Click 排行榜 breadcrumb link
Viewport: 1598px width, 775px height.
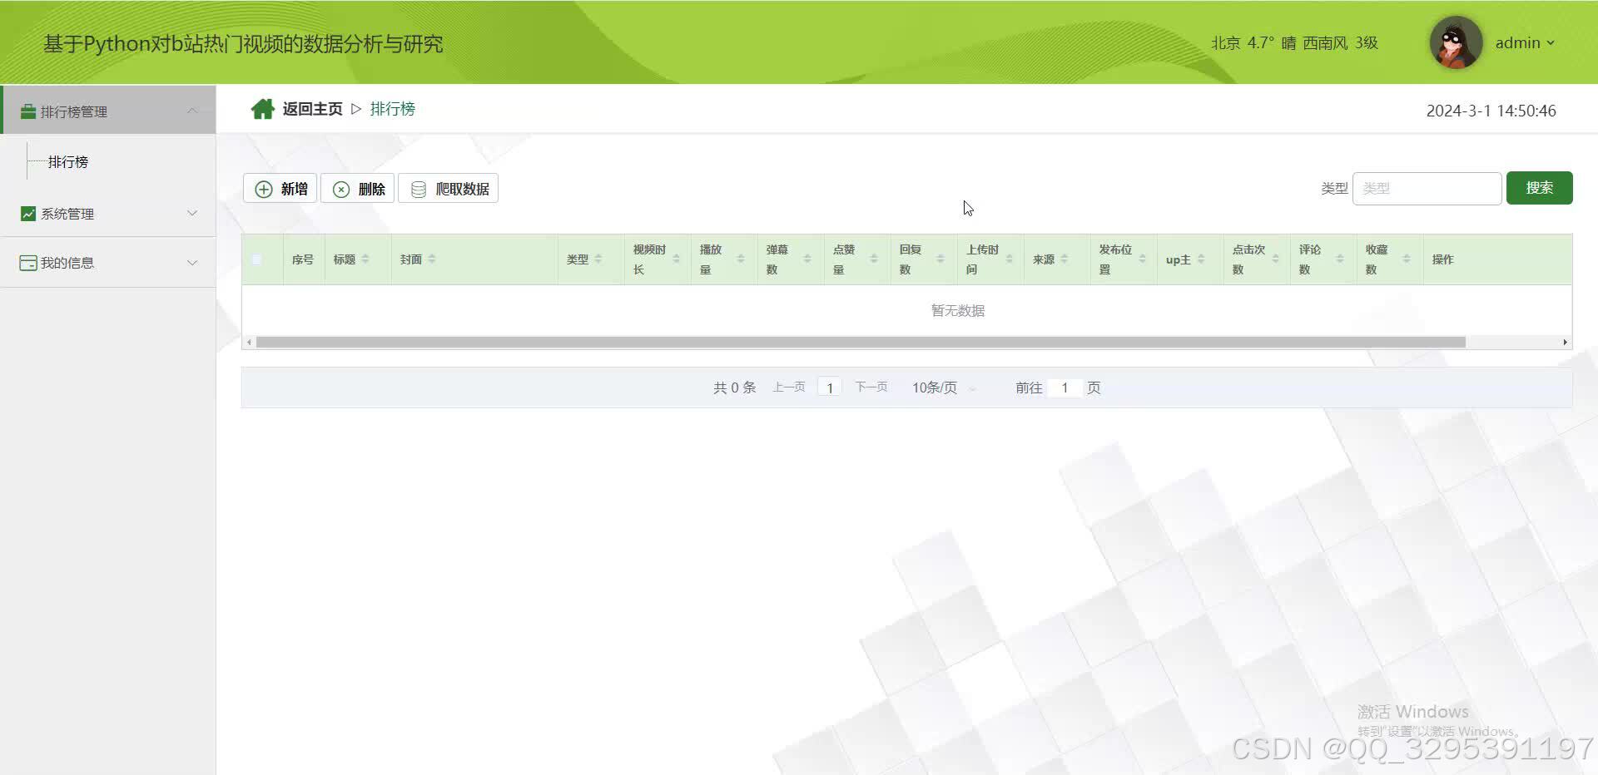click(x=393, y=109)
